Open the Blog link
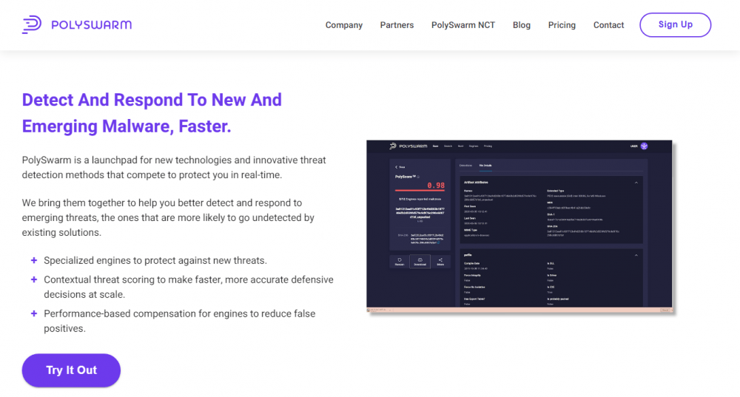This screenshot has width=740, height=397. 522,25
